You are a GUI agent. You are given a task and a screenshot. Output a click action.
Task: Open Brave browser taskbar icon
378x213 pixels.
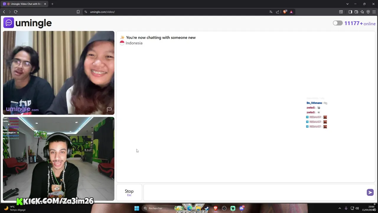[216, 208]
